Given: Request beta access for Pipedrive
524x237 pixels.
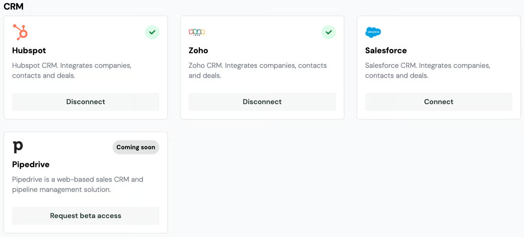Looking at the screenshot, I should 85,216.
